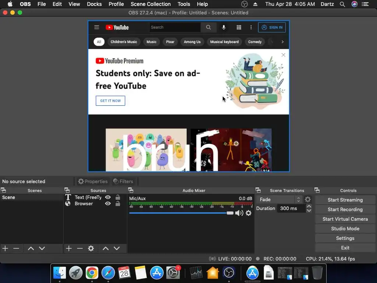Undock the Audio Mixer panel icon
The image size is (377, 283).
[x=131, y=191]
